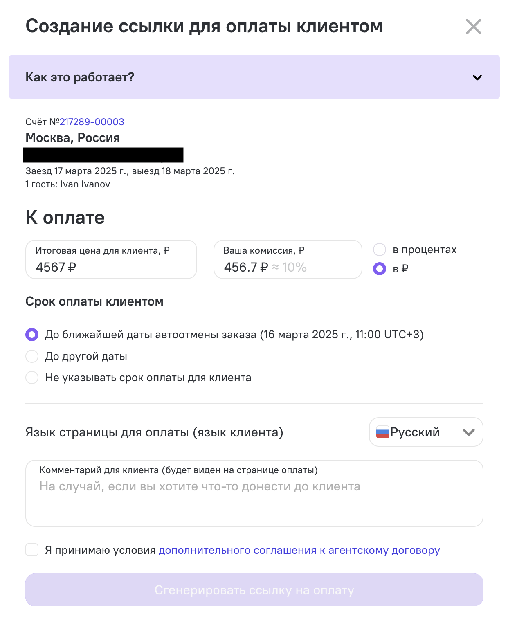Image resolution: width=508 pixels, height=634 pixels.
Task: Check the accept agreement terms checkbox
Action: pyautogui.click(x=32, y=550)
